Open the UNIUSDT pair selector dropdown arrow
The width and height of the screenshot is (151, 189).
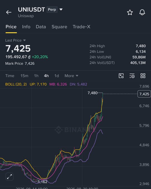61,9
